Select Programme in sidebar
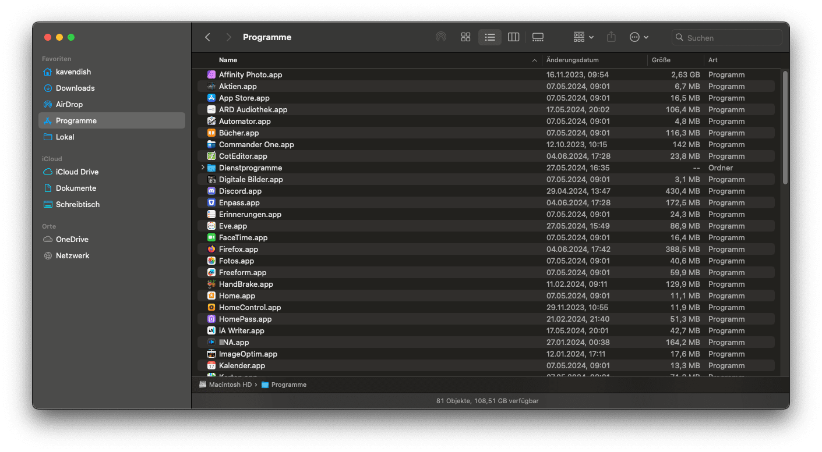The height and width of the screenshot is (452, 822). tap(111, 121)
